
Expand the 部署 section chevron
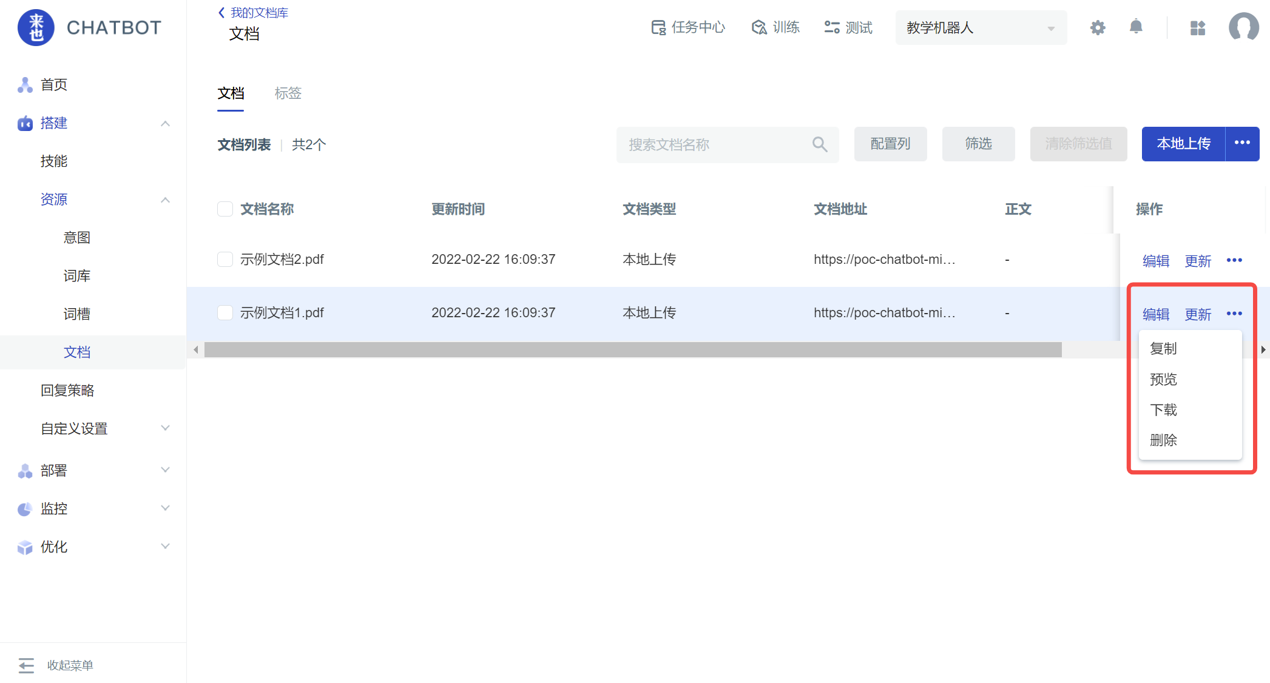pyautogui.click(x=165, y=470)
